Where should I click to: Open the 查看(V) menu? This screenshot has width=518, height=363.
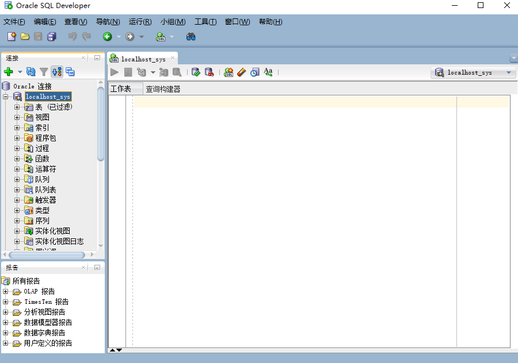[x=75, y=22]
